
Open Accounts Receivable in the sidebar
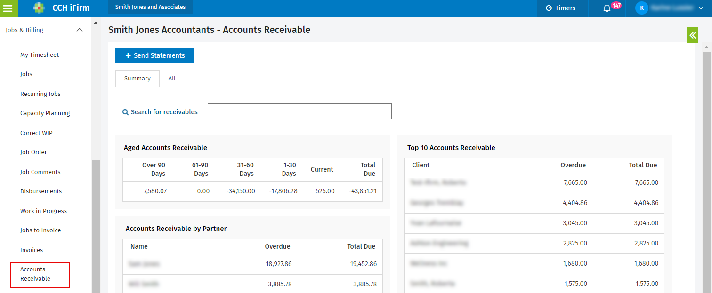pyautogui.click(x=40, y=275)
